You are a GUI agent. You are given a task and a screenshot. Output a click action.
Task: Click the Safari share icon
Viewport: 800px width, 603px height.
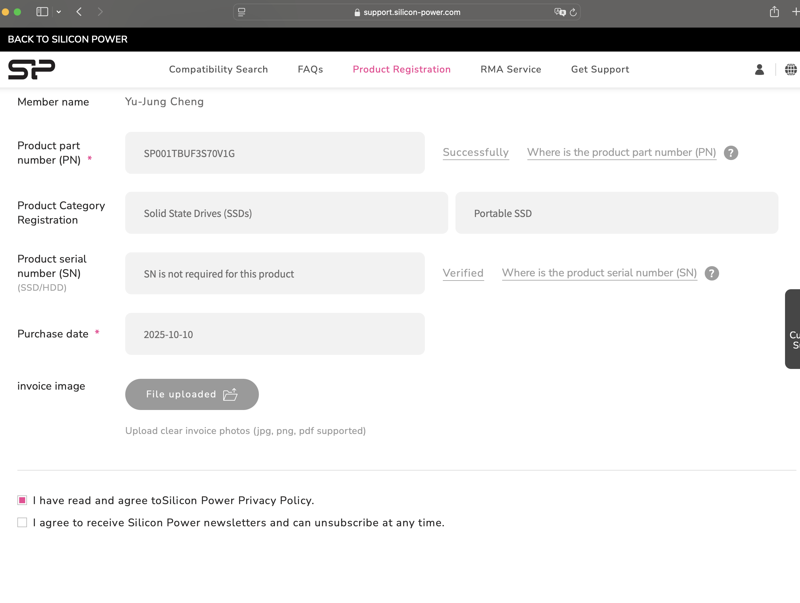(x=774, y=12)
